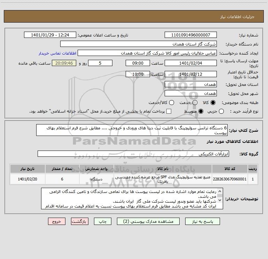Click the واحد شمارش column header
This screenshot has width=268, height=259.
(x=96, y=169)
